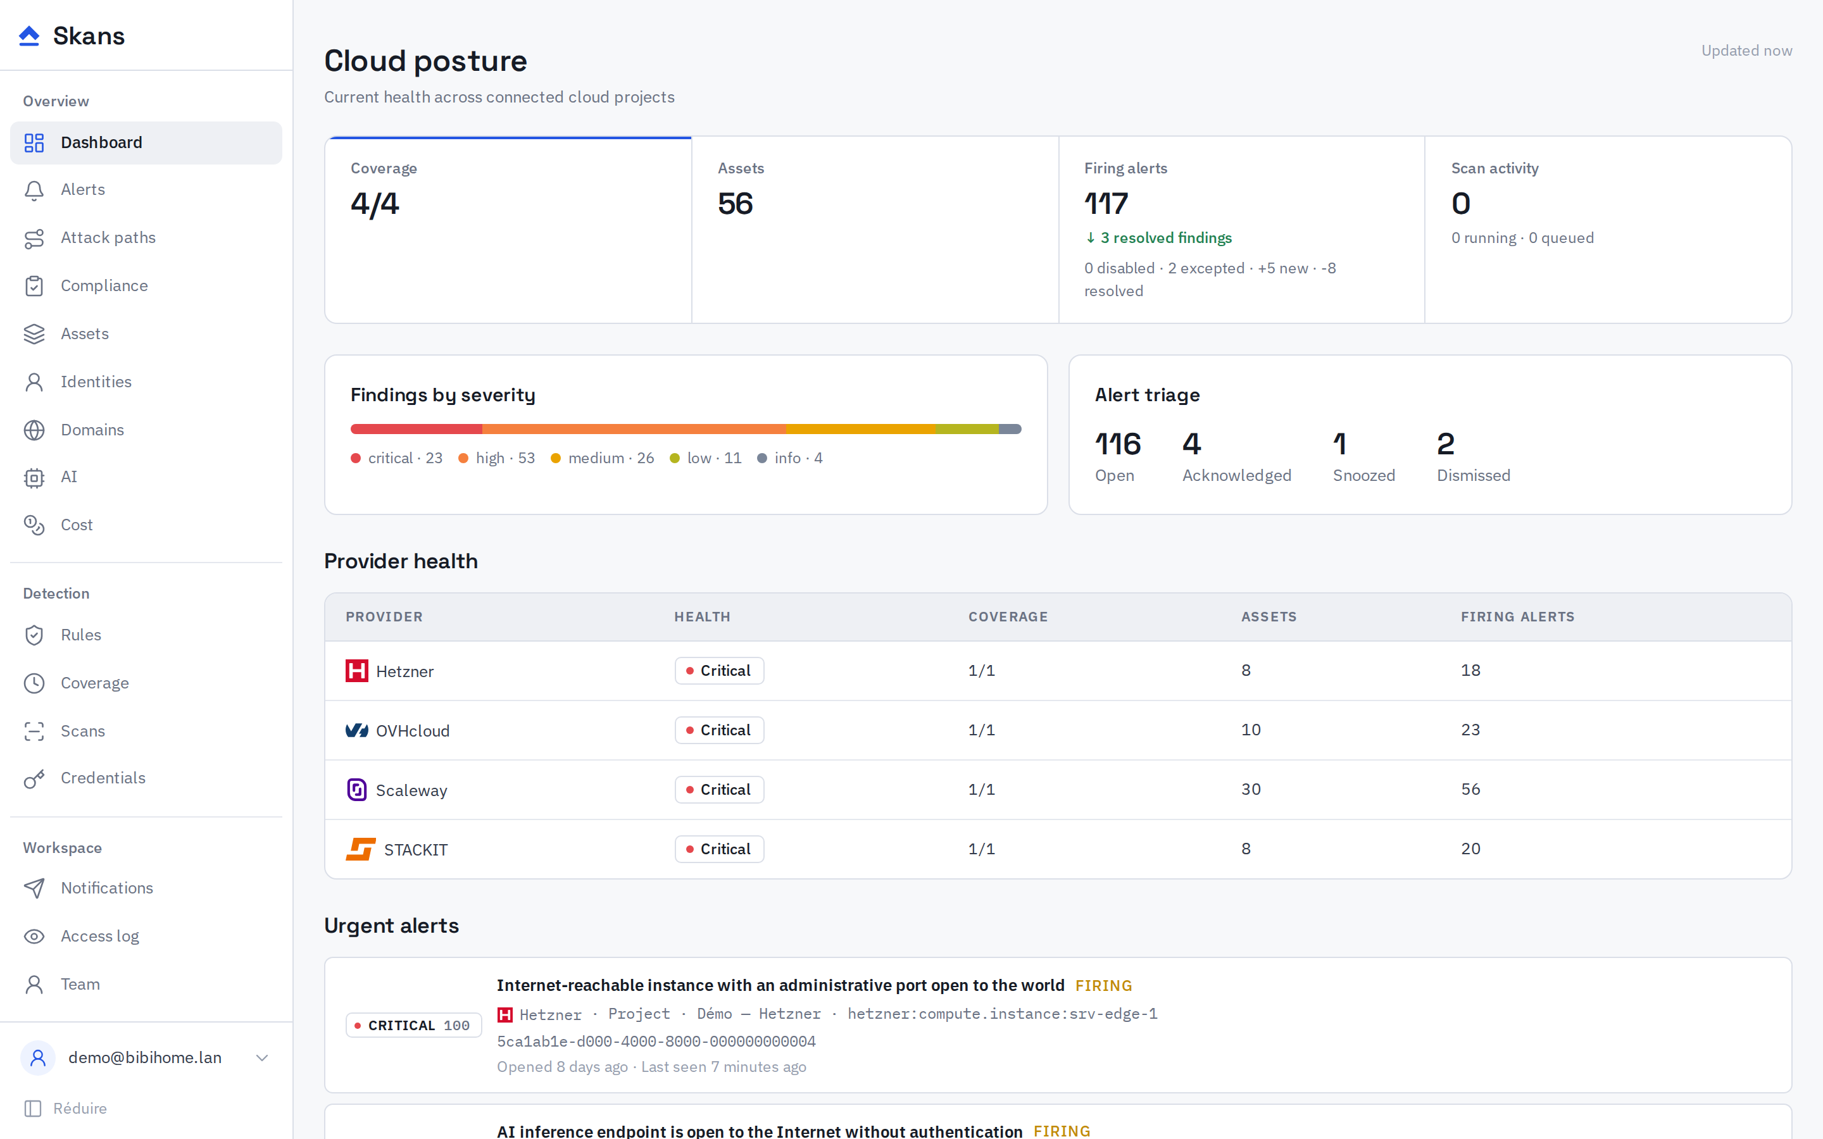
Task: Click the Cost coins icon
Action: (34, 525)
